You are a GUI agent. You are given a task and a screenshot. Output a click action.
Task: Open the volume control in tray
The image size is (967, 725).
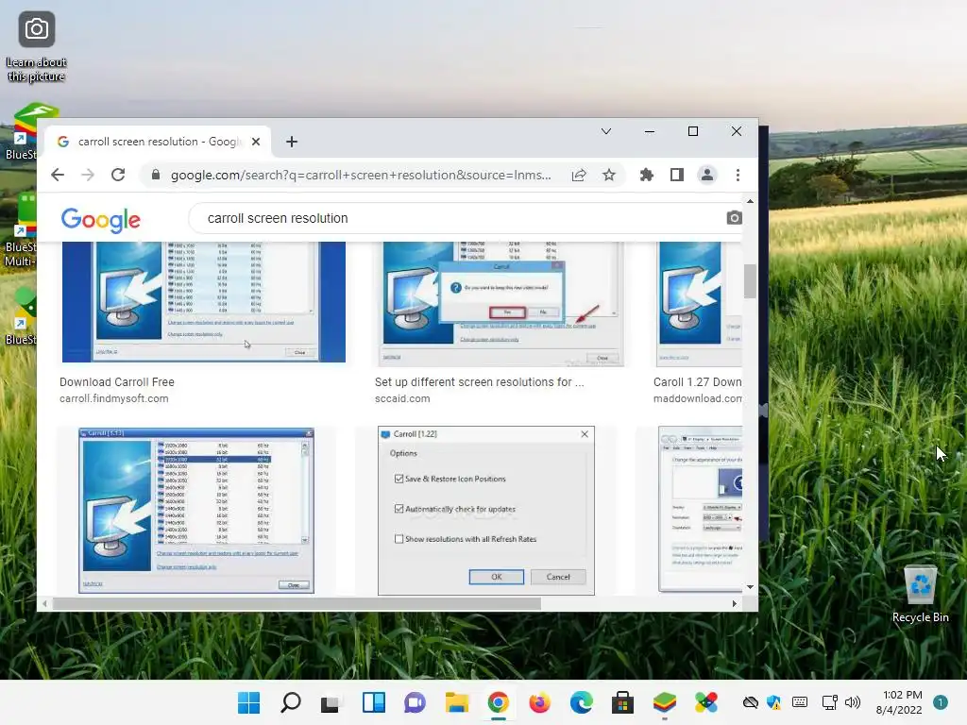pos(853,702)
